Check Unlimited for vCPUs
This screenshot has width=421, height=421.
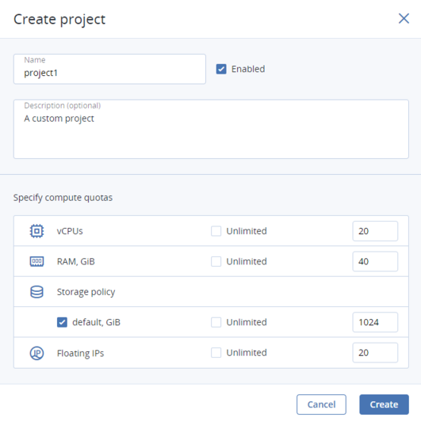(216, 231)
